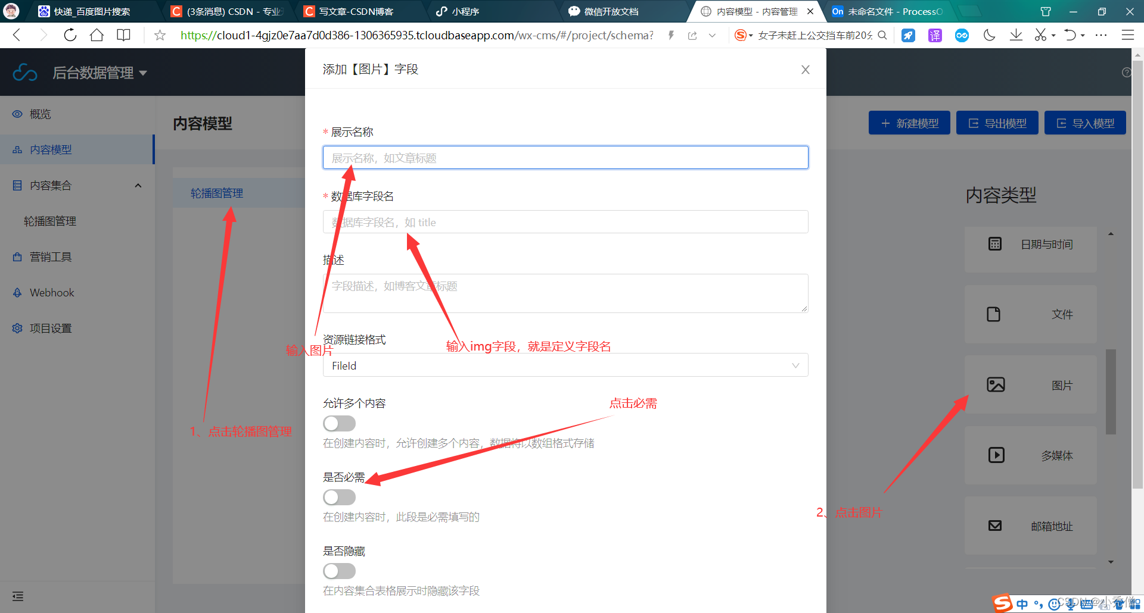Click the email envelope icon
This screenshot has width=1144, height=613.
995,526
